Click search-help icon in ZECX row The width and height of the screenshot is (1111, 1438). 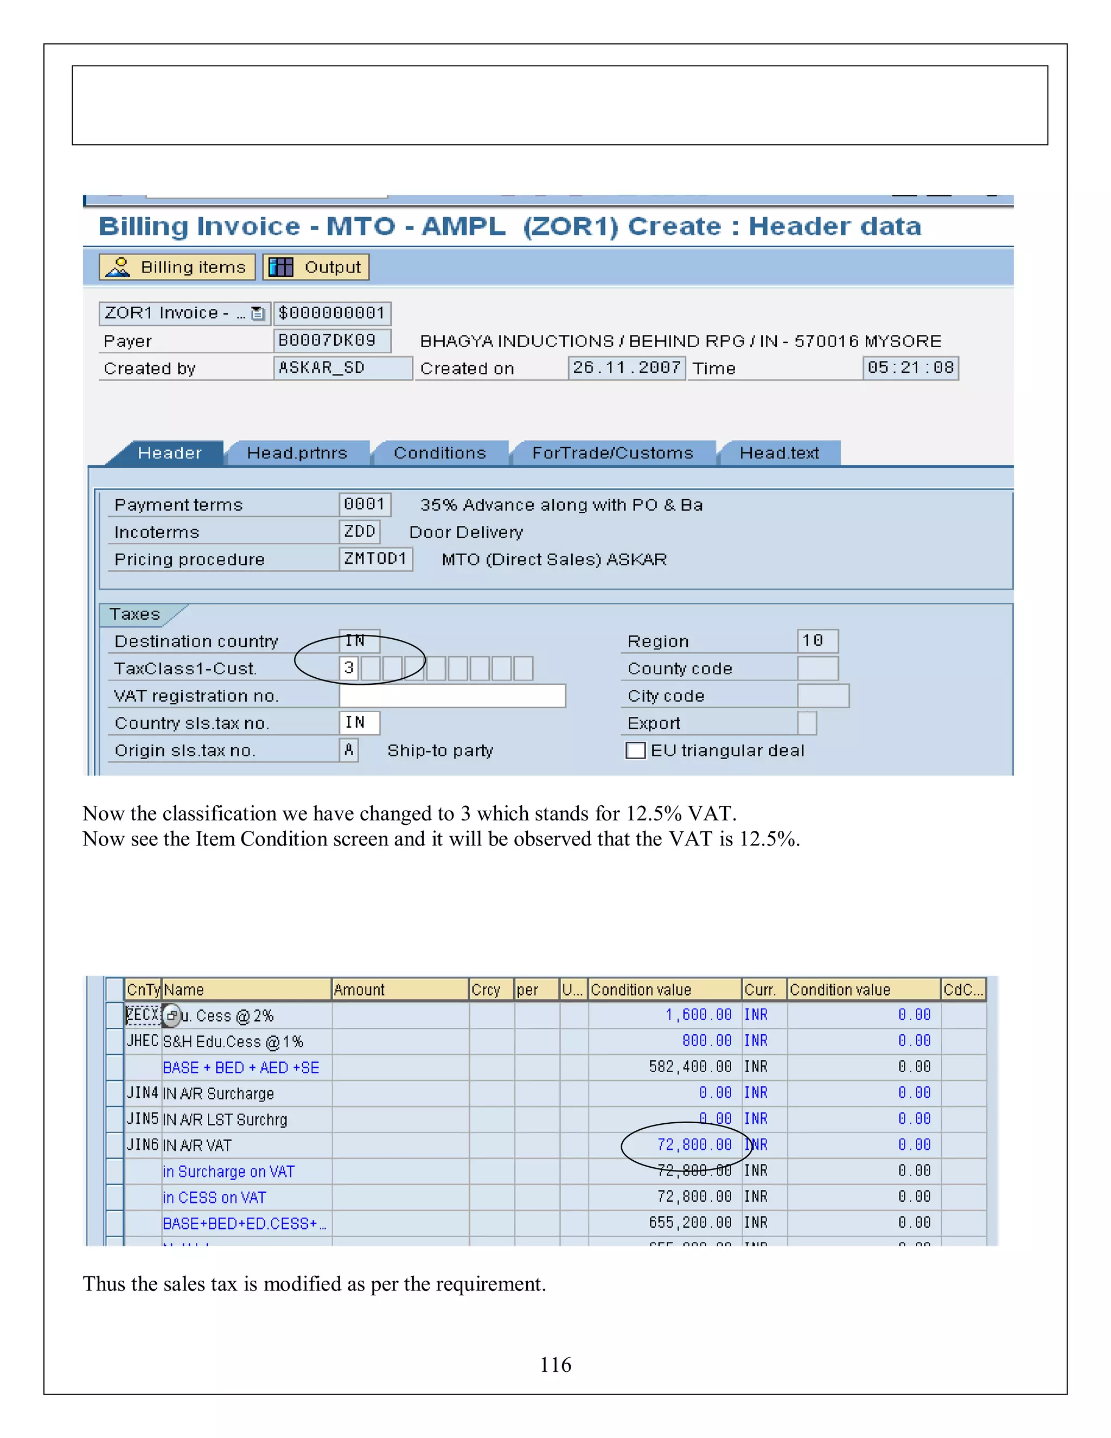pos(171,1016)
